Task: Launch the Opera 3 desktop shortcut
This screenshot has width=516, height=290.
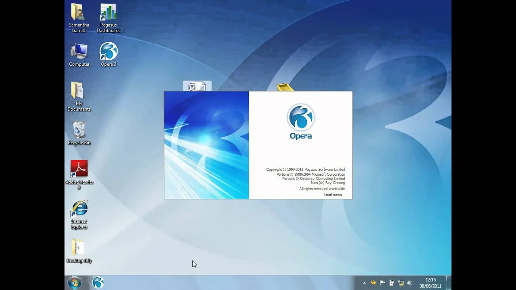Action: 108,55
